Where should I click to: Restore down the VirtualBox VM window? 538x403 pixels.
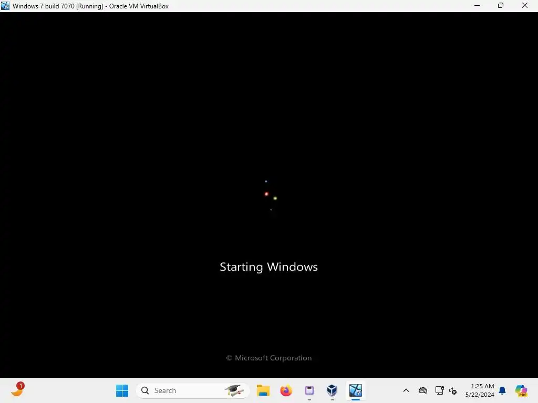[x=501, y=5]
